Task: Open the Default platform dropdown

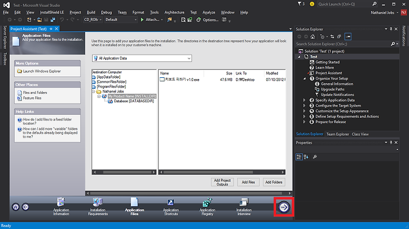Action: click(x=121, y=19)
